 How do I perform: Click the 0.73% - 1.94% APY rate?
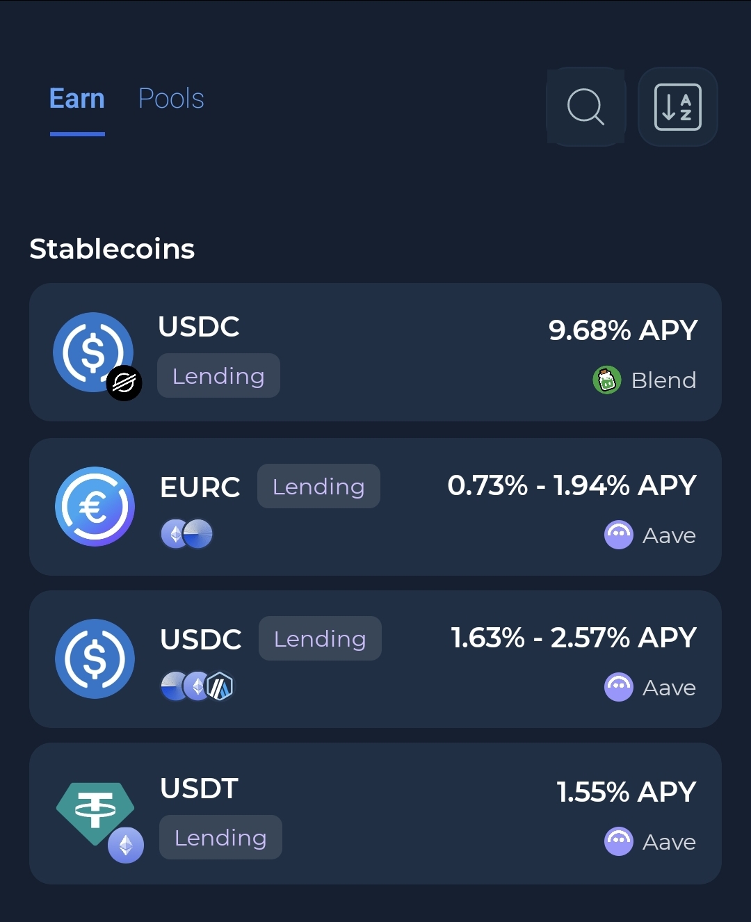pyautogui.click(x=572, y=485)
